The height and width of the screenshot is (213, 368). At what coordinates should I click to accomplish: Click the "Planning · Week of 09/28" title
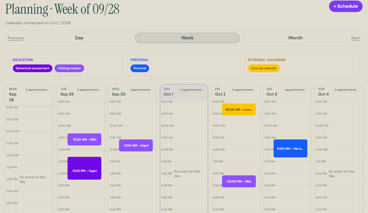click(x=62, y=9)
